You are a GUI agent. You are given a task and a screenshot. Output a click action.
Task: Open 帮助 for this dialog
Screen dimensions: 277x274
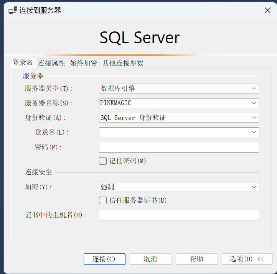pyautogui.click(x=196, y=259)
